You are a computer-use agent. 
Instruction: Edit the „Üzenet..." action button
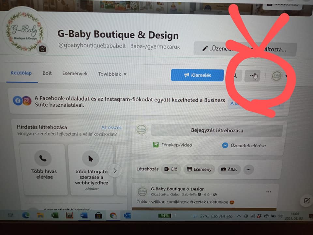click(245, 49)
